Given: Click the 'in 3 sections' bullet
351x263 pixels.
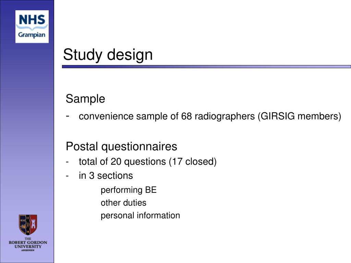Looking at the screenshot, I should coord(106,176).
